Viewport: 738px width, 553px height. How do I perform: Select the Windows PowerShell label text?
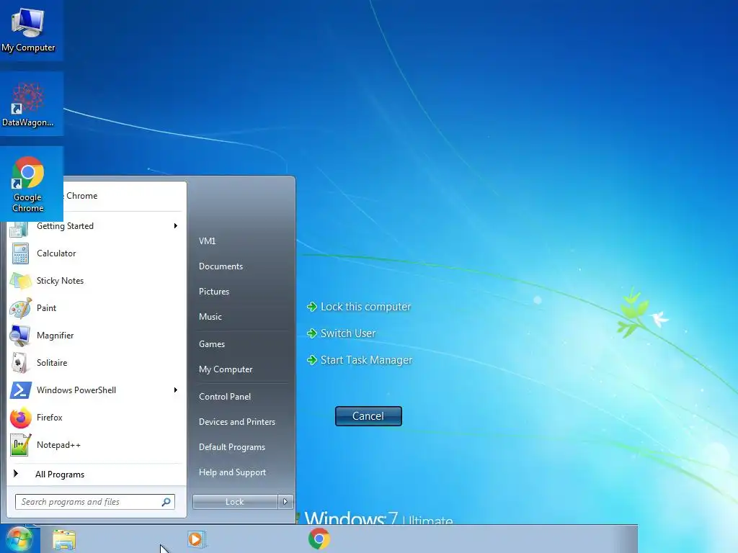click(76, 390)
